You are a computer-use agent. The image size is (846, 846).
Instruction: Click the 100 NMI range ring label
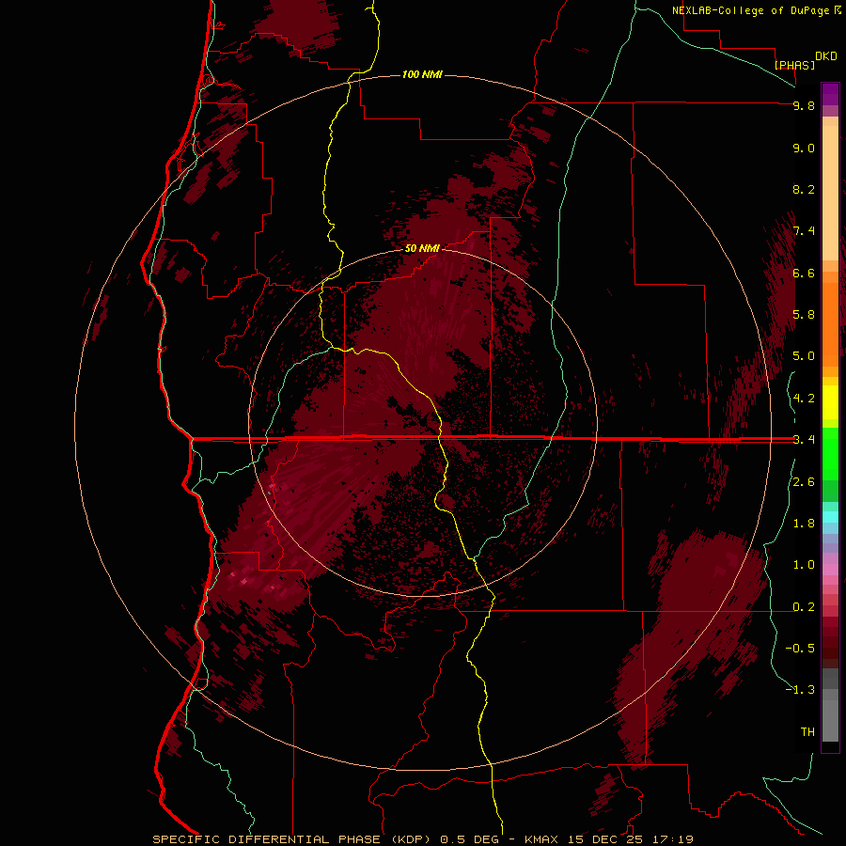click(422, 74)
